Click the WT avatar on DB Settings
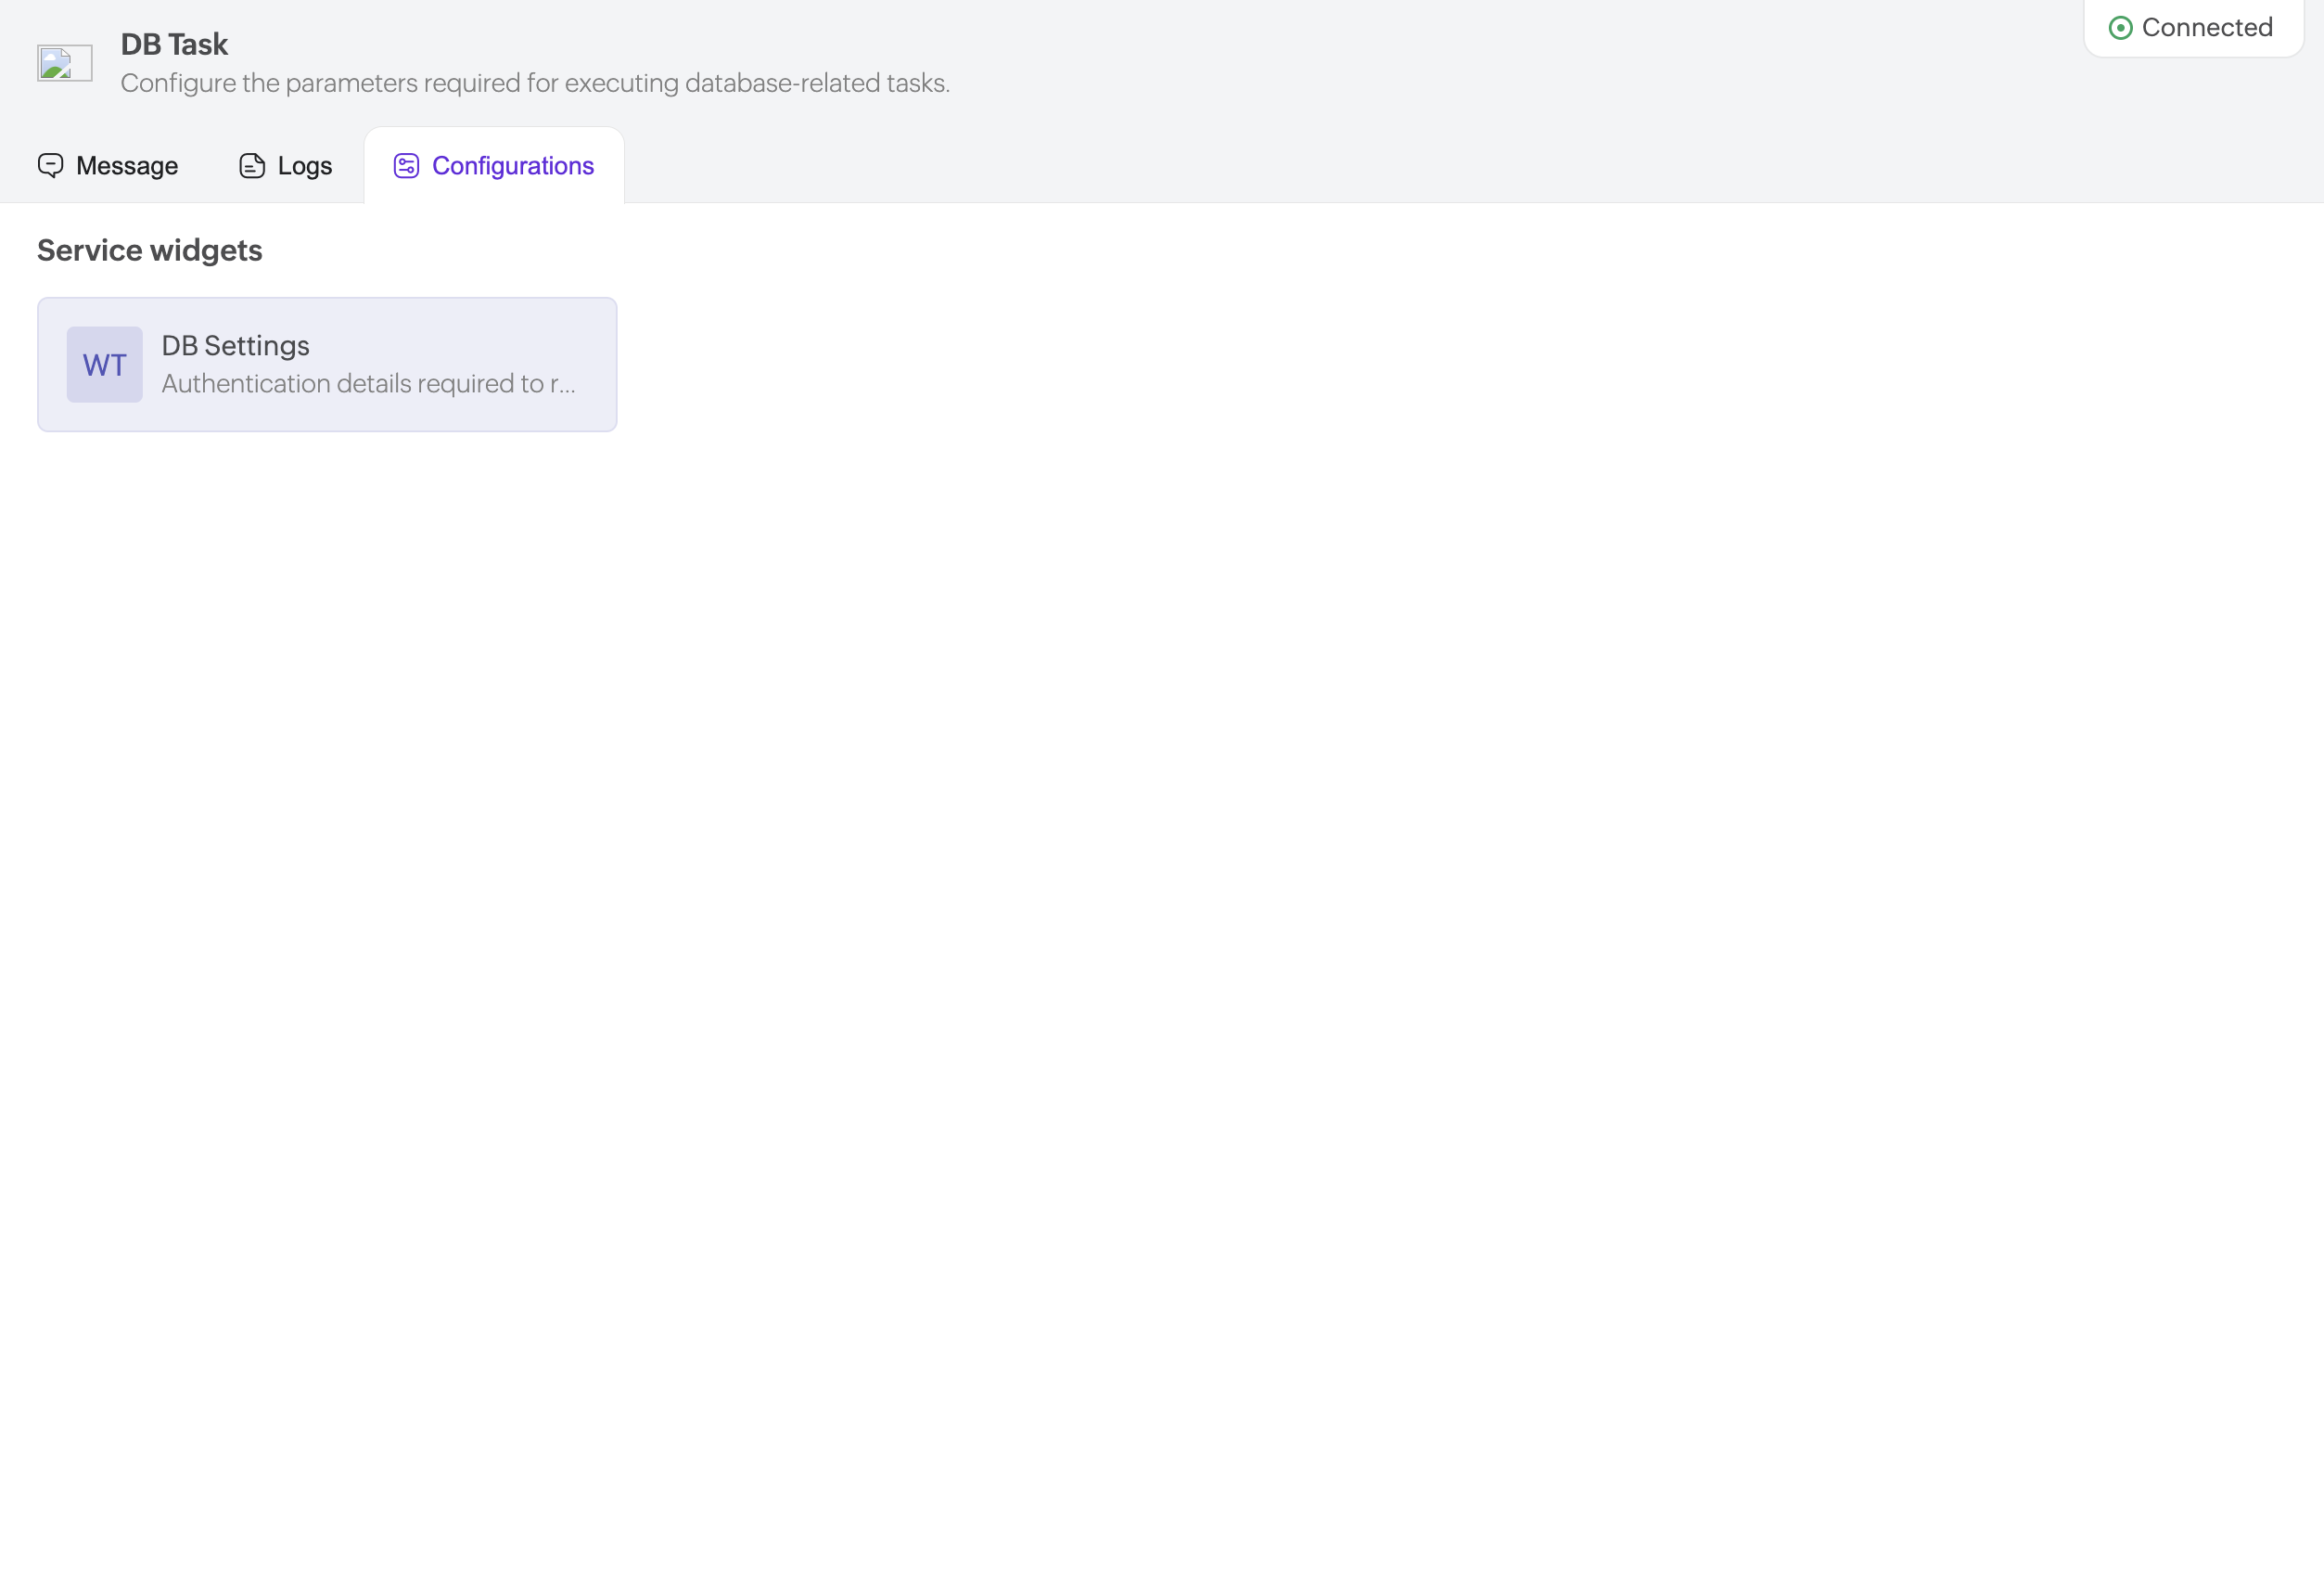 click(105, 365)
